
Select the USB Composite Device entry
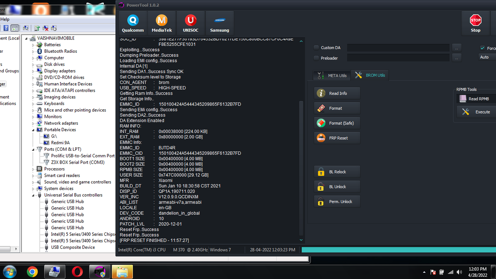73,247
